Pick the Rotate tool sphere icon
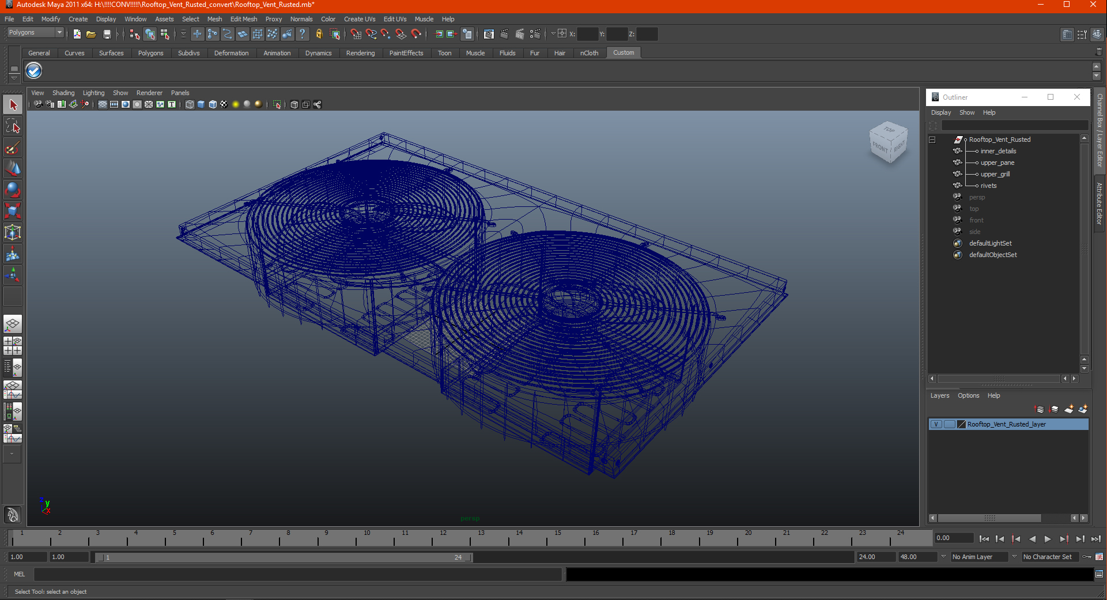The image size is (1107, 600). (13, 190)
